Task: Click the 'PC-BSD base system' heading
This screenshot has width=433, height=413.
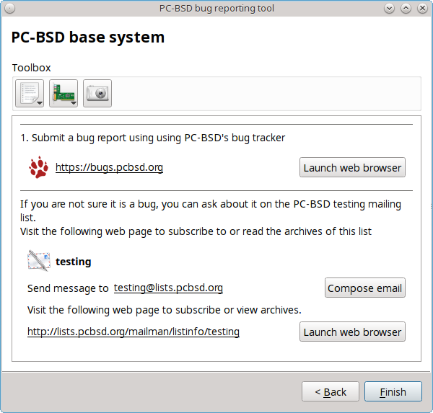Action: click(88, 37)
